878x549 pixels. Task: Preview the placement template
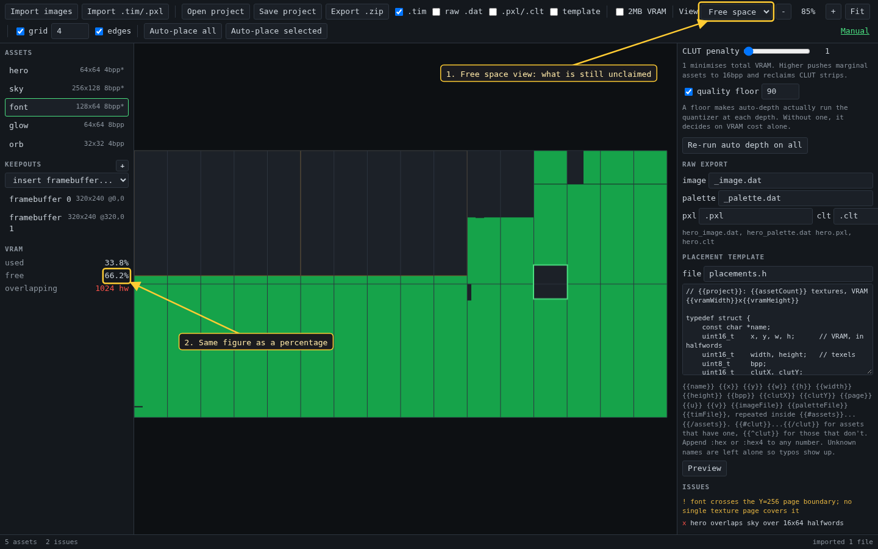(704, 468)
